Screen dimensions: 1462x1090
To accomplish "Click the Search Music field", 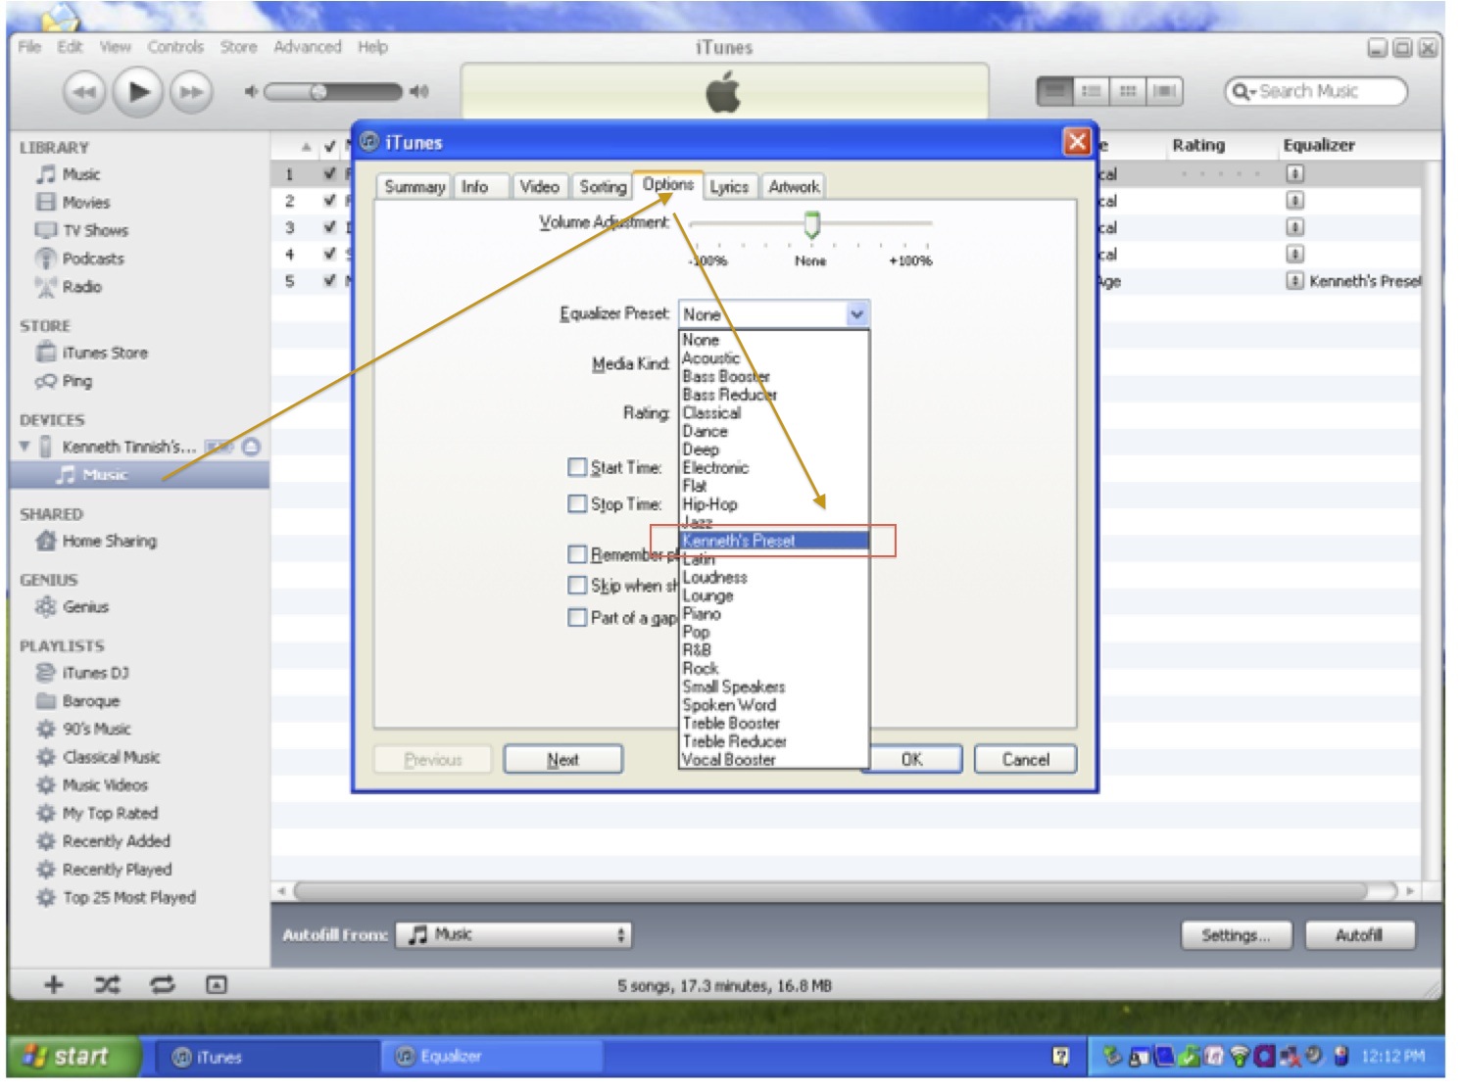I will point(1316,91).
